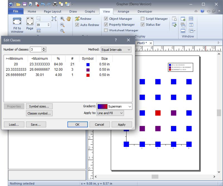Uncheck the Status Bar checkbox
Screen dimensions: 223x186
pyautogui.click(x=142, y=24)
